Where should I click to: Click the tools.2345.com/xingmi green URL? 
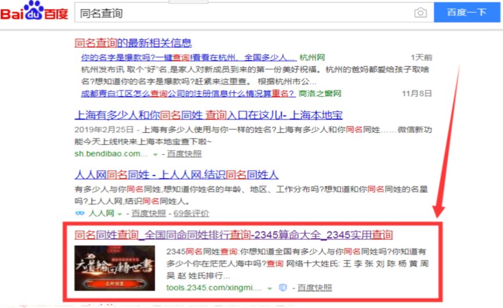[215, 288]
